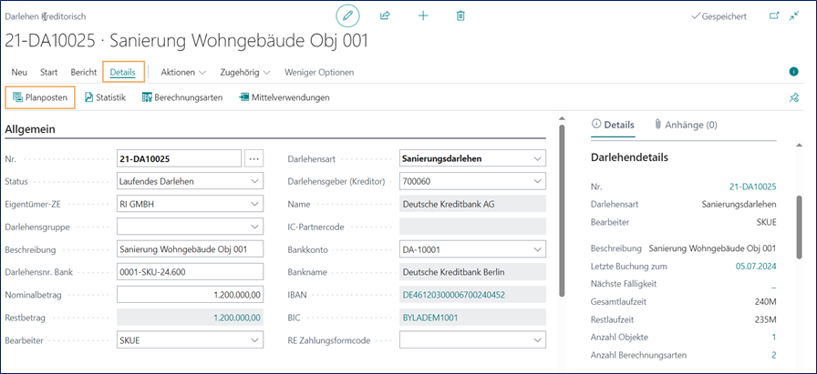This screenshot has width=817, height=374.
Task: Open record in new window icon
Action: click(x=774, y=15)
